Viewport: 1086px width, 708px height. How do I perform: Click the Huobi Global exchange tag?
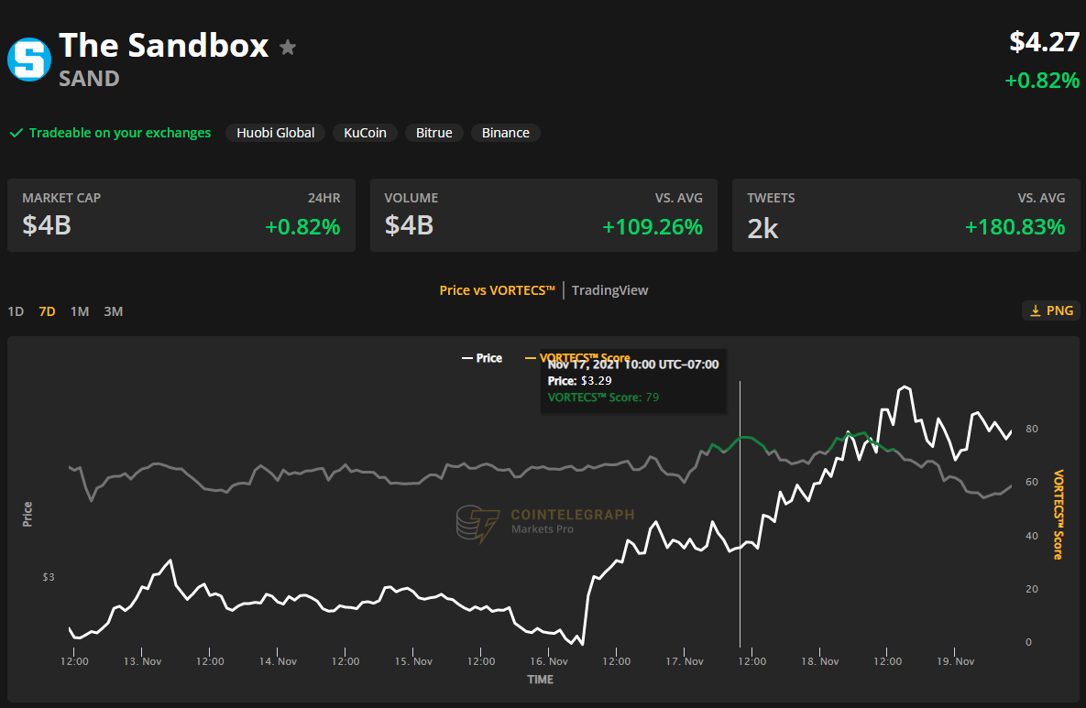click(275, 133)
